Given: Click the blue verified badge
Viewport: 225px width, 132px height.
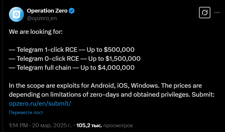Looking at the screenshot, I should (x=72, y=11).
